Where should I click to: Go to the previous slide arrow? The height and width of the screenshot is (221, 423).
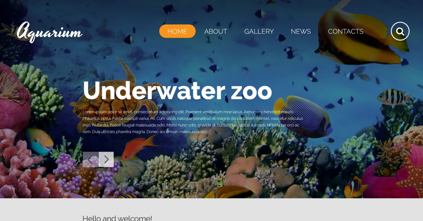pos(90,159)
